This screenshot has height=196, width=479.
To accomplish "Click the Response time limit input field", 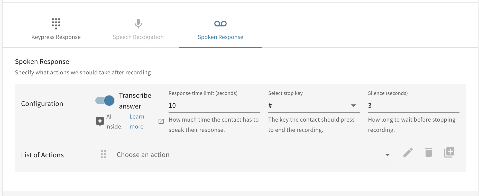I will (x=214, y=105).
